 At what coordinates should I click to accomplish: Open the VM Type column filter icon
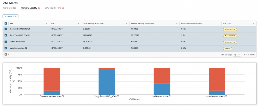click(254, 23)
